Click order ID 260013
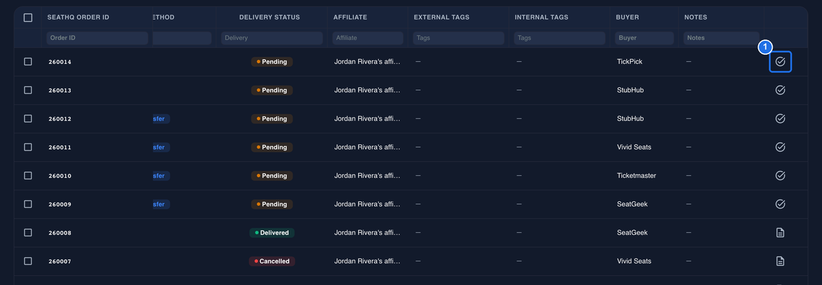The height and width of the screenshot is (285, 822). 60,90
